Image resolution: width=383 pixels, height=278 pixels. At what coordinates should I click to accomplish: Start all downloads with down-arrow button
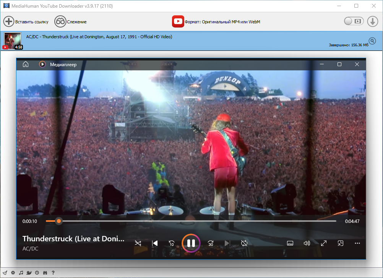pos(373,21)
